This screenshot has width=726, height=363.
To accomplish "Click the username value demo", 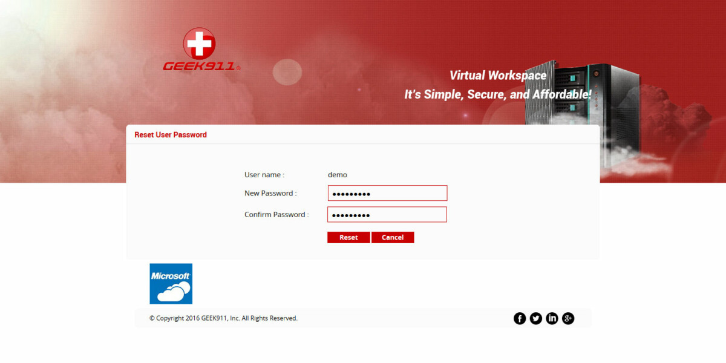I will tap(338, 175).
